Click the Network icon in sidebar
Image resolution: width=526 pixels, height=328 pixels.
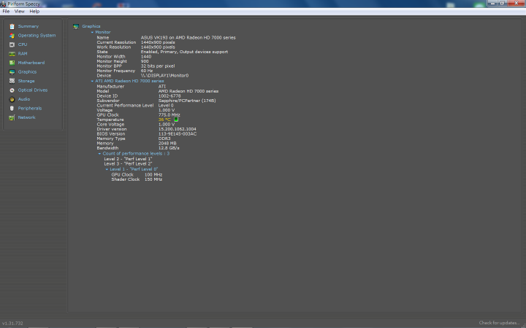12,118
